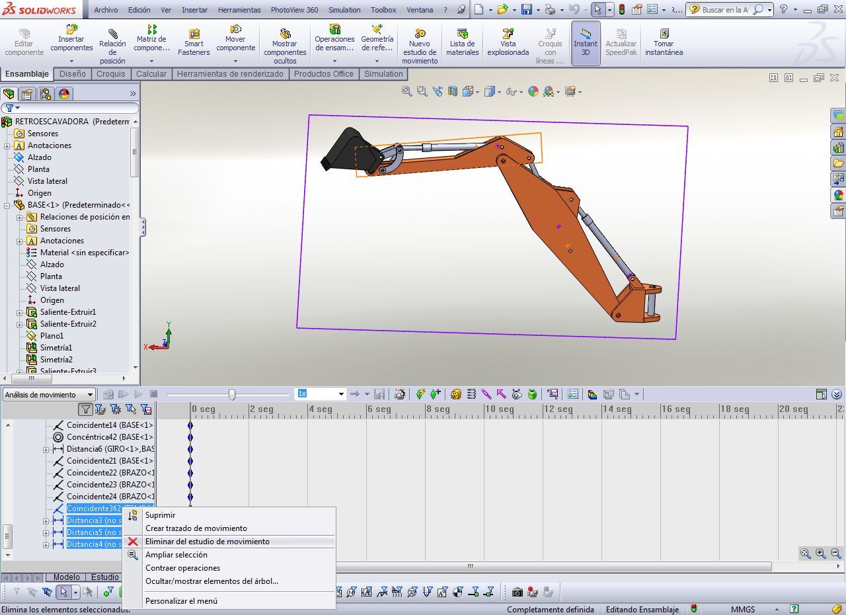Click Smart Fasteners icon
Viewport: 846px width, 615px height.
[x=194, y=42]
